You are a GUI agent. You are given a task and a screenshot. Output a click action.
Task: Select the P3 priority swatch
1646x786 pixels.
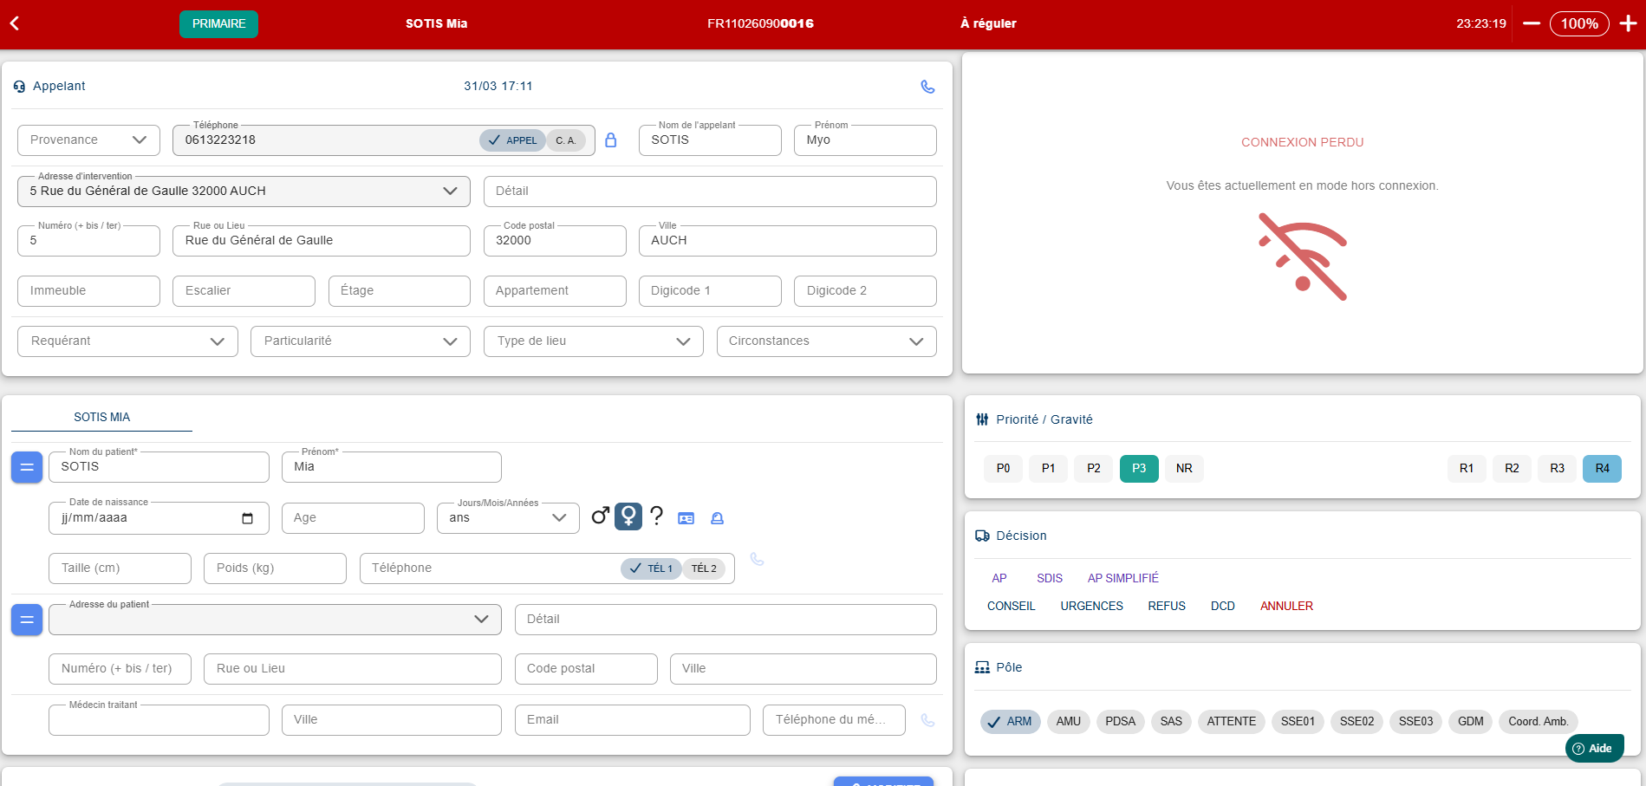coord(1139,469)
